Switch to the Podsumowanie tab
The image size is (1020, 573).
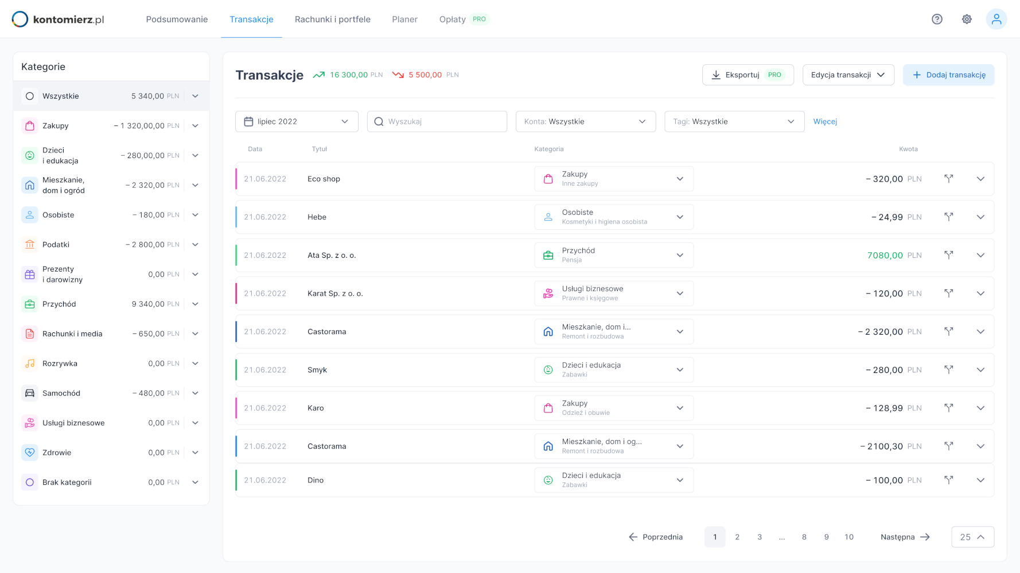[177, 19]
